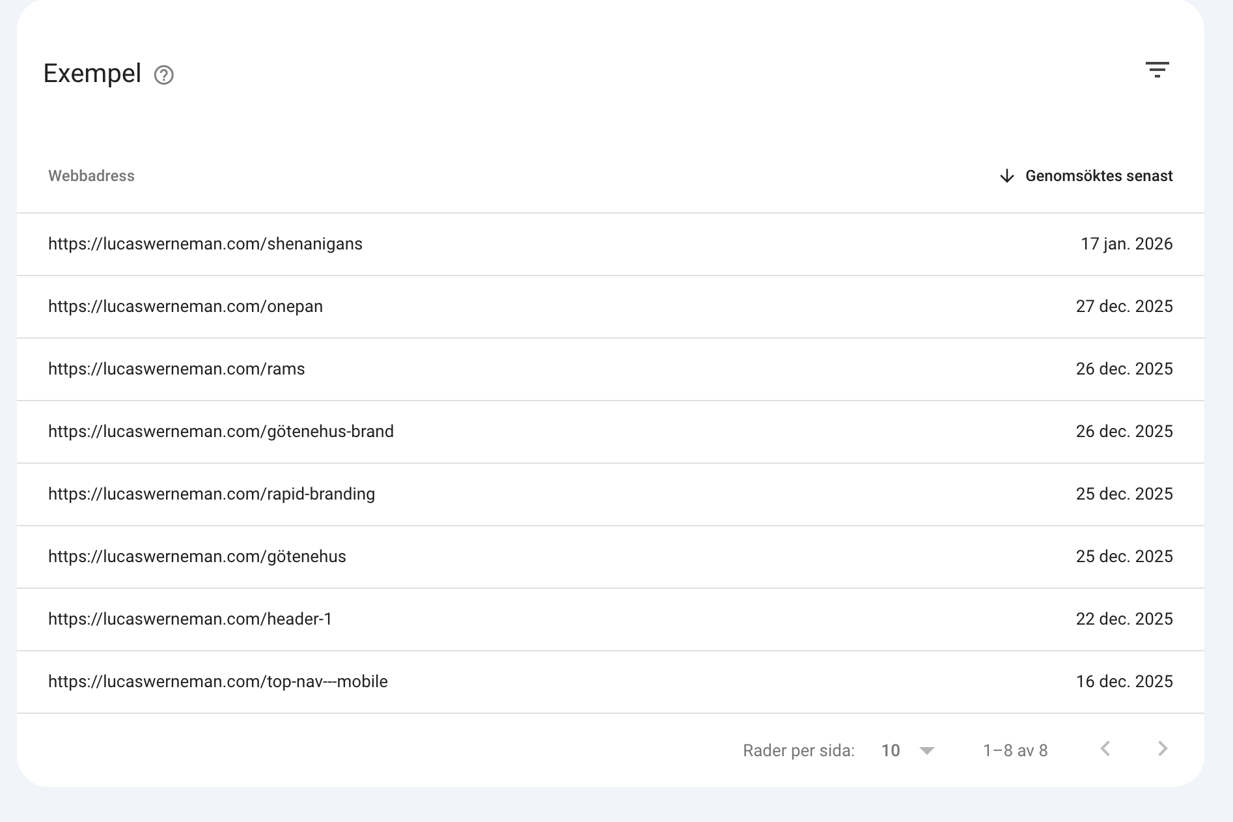Go to previous page with left chevron

pos(1105,749)
